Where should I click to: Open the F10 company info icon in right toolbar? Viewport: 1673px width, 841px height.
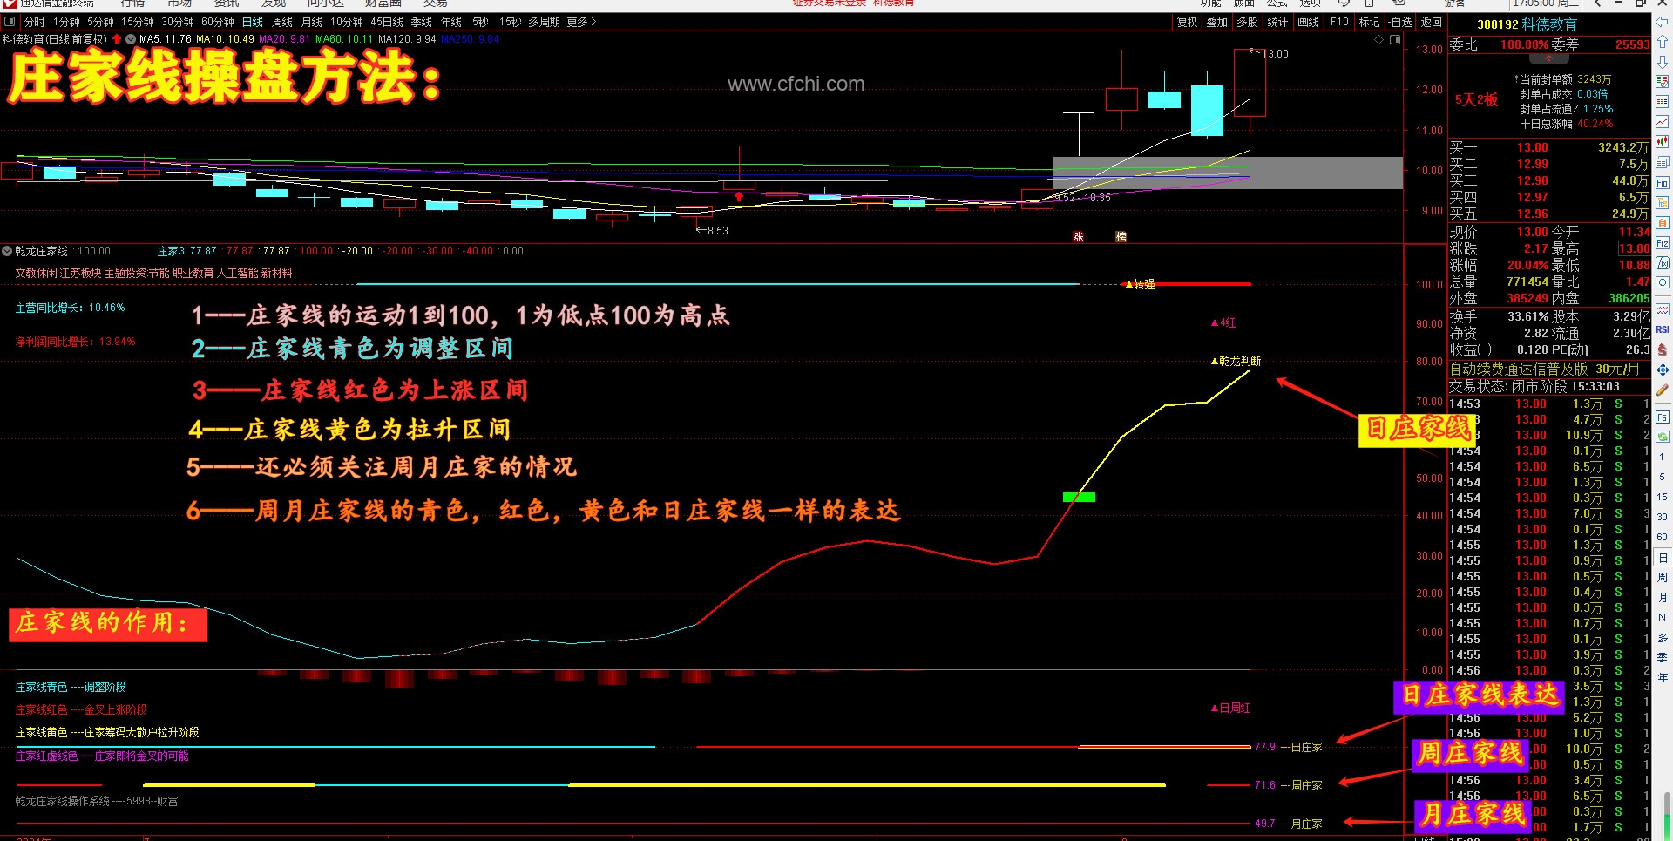[x=1663, y=183]
